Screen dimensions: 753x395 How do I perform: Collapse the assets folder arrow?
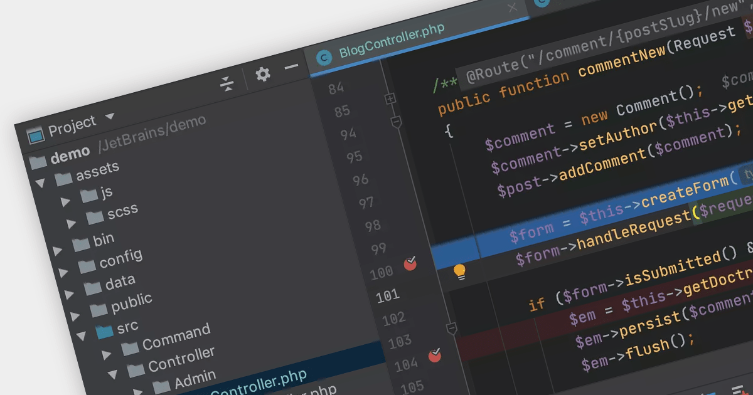coord(41,183)
